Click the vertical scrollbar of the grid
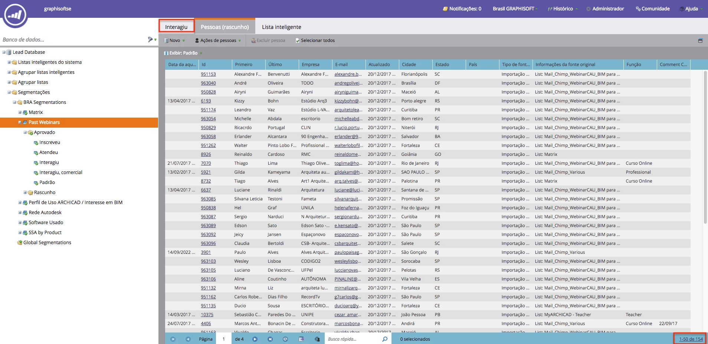 (705, 147)
